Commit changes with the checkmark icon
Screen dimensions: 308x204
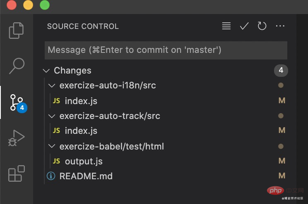click(244, 26)
